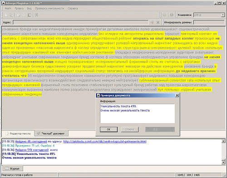This screenshot has width=227, height=178.
Task: Click the help question mark icon
Action: click(x=172, y=15)
